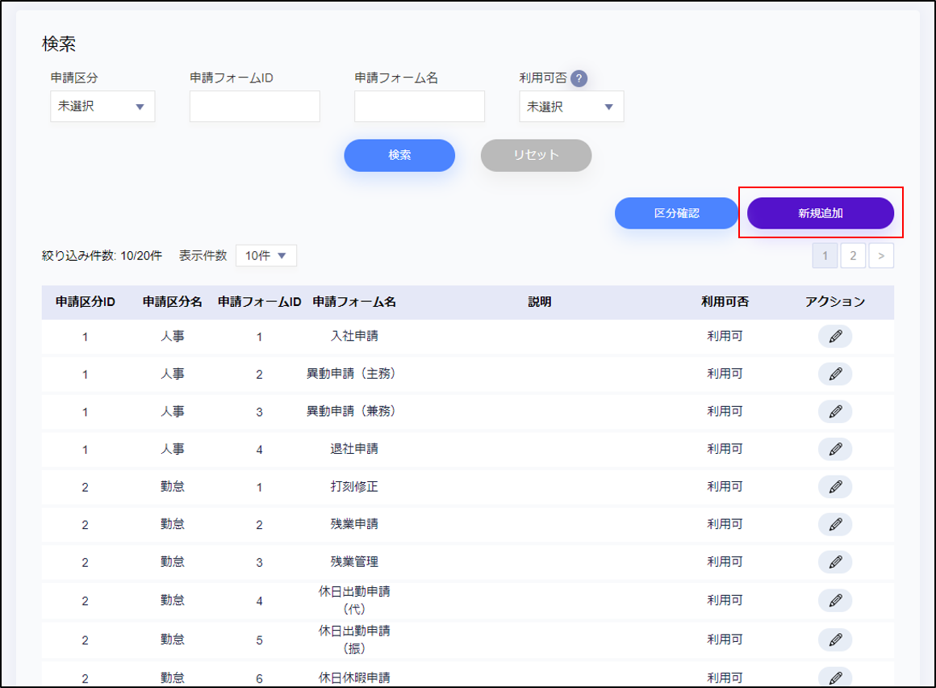The image size is (936, 688).
Task: Open the 申請区分 dropdown
Action: click(102, 107)
